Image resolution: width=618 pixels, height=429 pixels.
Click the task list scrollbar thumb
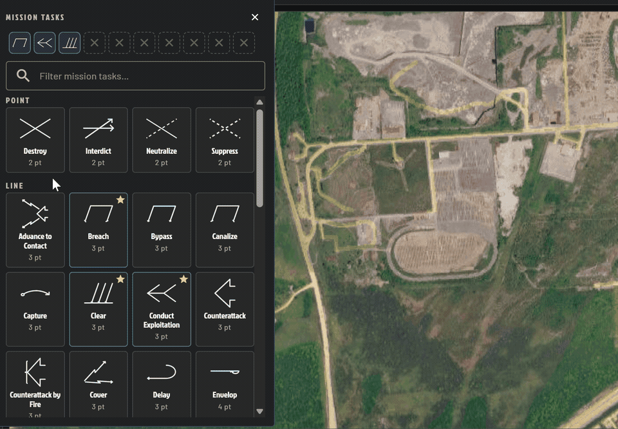(259, 158)
